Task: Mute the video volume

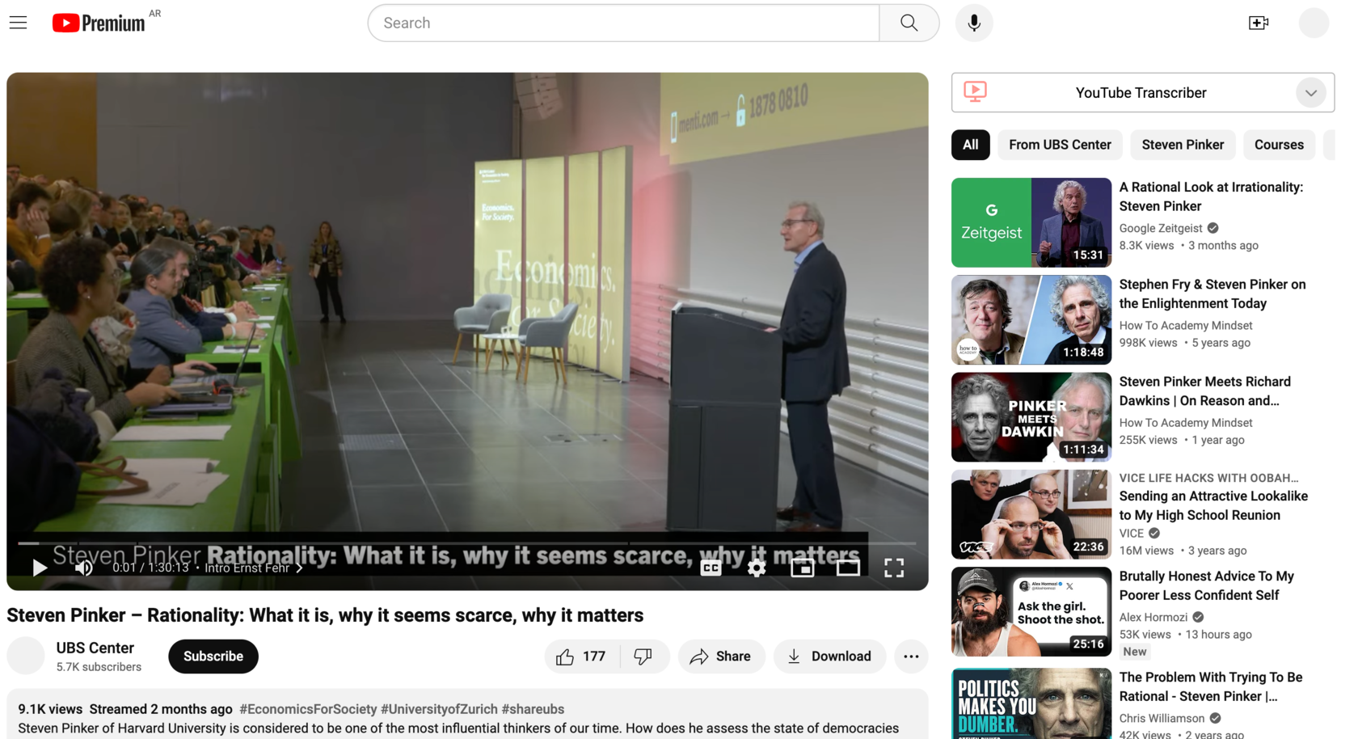Action: (83, 568)
